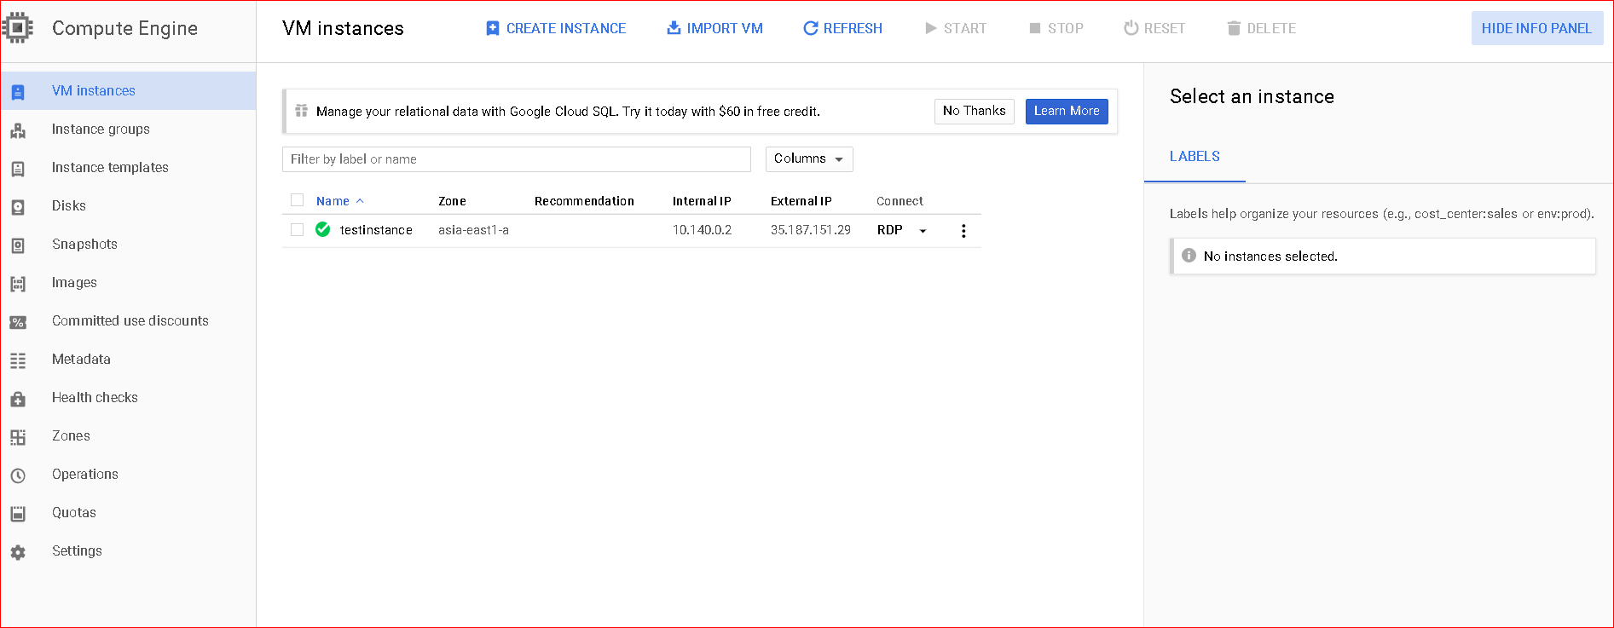Select the testinstance row checkbox
Viewport: 1614px width, 628px height.
[297, 230]
